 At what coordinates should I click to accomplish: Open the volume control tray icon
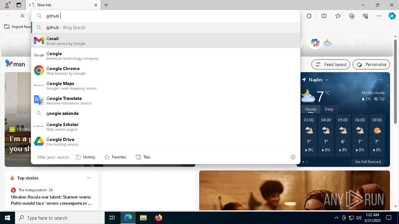(359, 218)
